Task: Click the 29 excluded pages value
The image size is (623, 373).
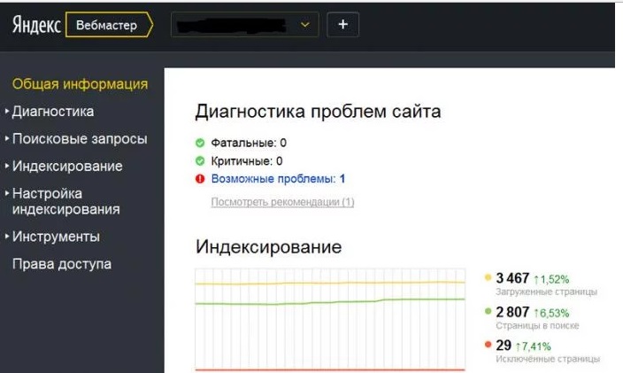Action: click(x=504, y=346)
